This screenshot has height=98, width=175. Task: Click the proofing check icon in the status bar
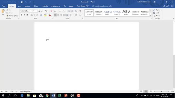pos(16,91)
